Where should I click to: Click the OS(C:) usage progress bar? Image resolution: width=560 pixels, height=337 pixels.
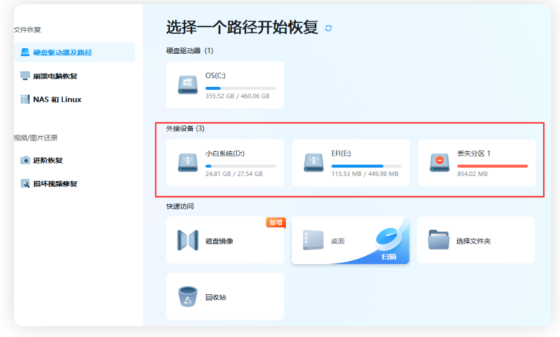(240, 88)
